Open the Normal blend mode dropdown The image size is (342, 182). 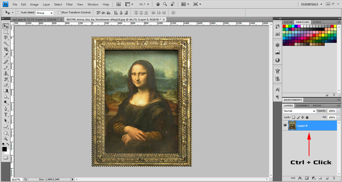[x=299, y=111]
